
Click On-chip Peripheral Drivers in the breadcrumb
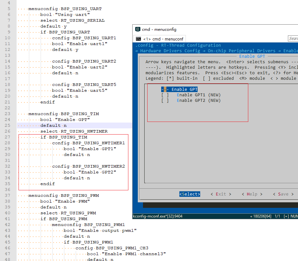241,51
